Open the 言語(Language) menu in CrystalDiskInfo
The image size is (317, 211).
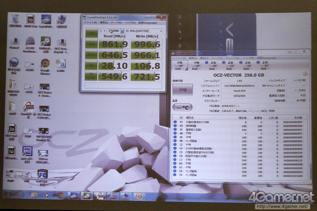pos(267,58)
